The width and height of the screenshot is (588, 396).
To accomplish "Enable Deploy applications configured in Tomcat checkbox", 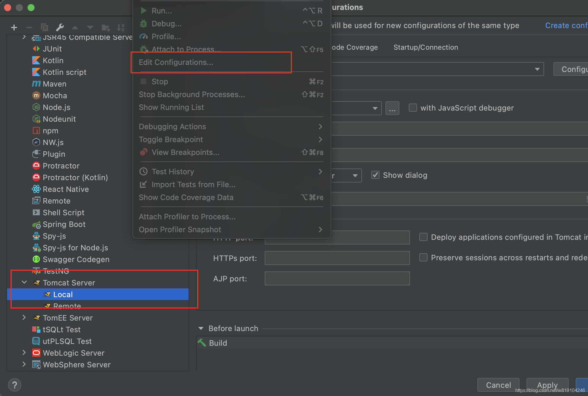I will [x=423, y=237].
